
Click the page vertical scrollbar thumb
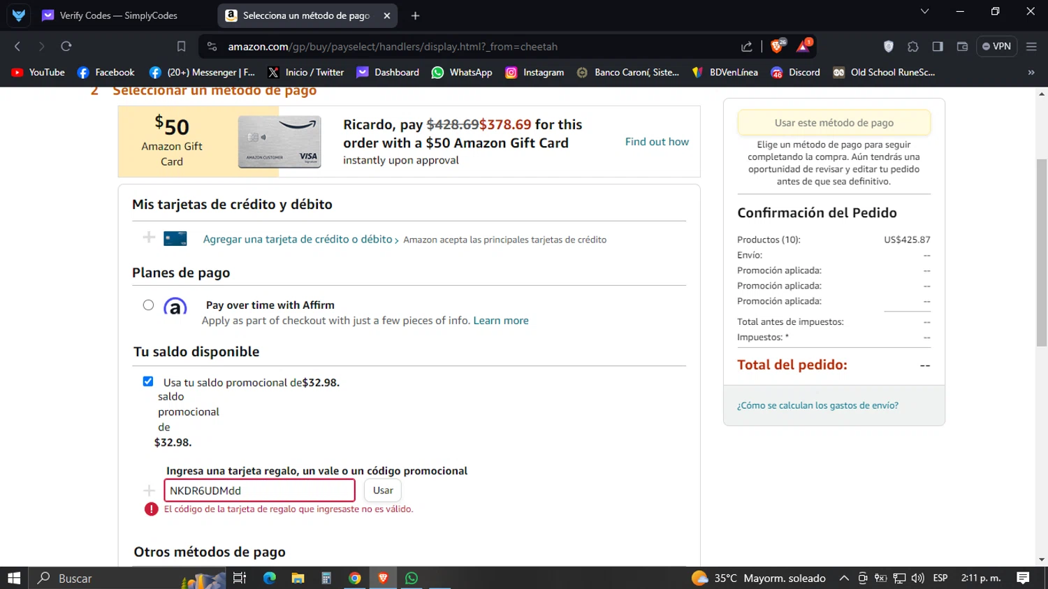(x=1042, y=253)
